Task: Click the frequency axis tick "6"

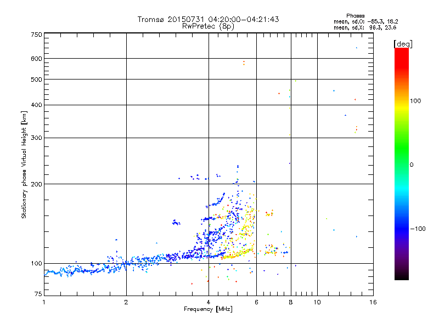Action: (x=256, y=302)
